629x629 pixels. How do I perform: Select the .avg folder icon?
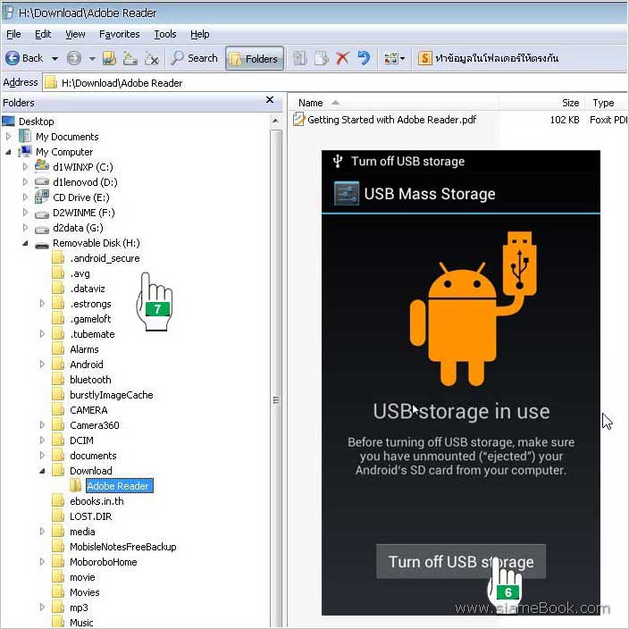(58, 273)
